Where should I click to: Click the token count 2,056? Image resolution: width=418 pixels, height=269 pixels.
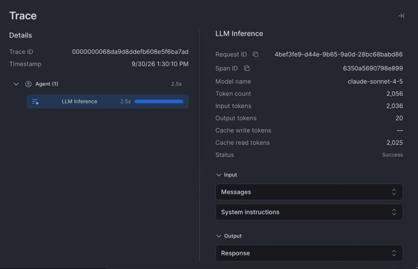(x=395, y=94)
